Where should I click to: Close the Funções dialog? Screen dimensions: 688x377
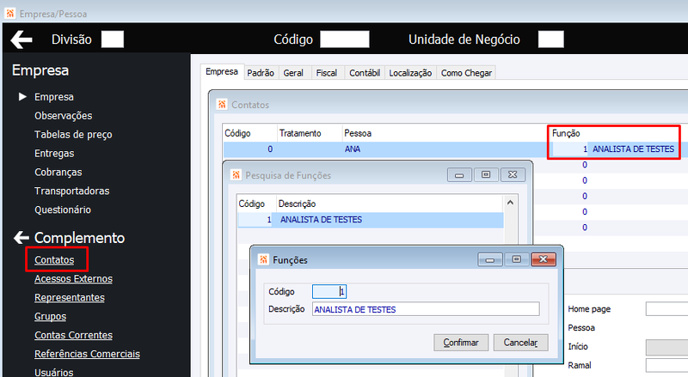pyautogui.click(x=544, y=259)
